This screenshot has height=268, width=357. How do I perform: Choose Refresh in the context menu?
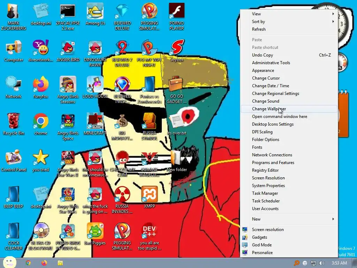(289, 29)
